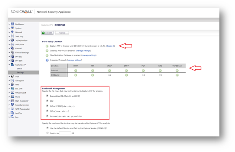Image resolution: width=235 pixels, height=152 pixels.
Task: Click the Security Services shield icon
Action: click(13, 105)
